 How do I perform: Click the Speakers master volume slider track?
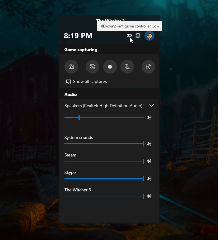tap(104, 118)
